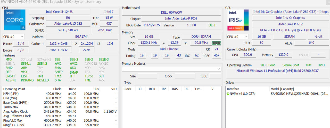This screenshot has width=330, height=128.
Task: Click the MCU value 437
Action: [x=109, y=24]
